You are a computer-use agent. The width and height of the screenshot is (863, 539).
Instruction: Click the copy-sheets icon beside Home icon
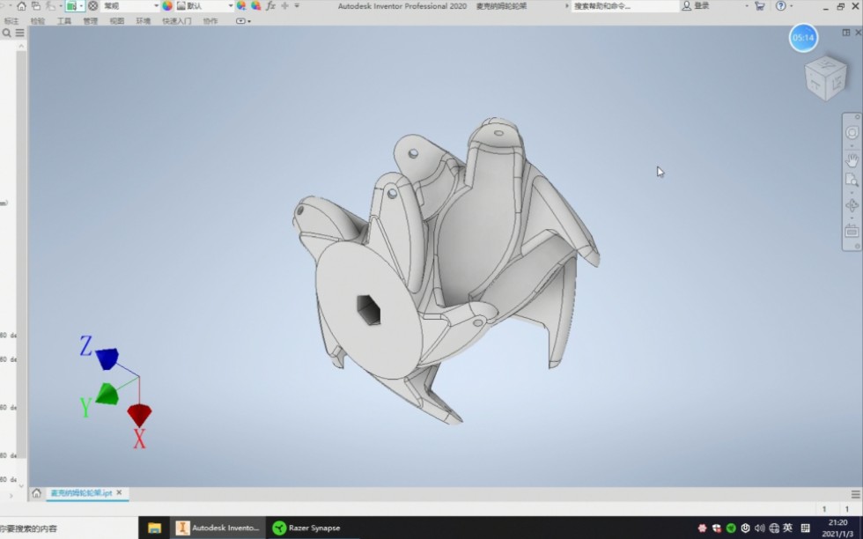click(36, 6)
